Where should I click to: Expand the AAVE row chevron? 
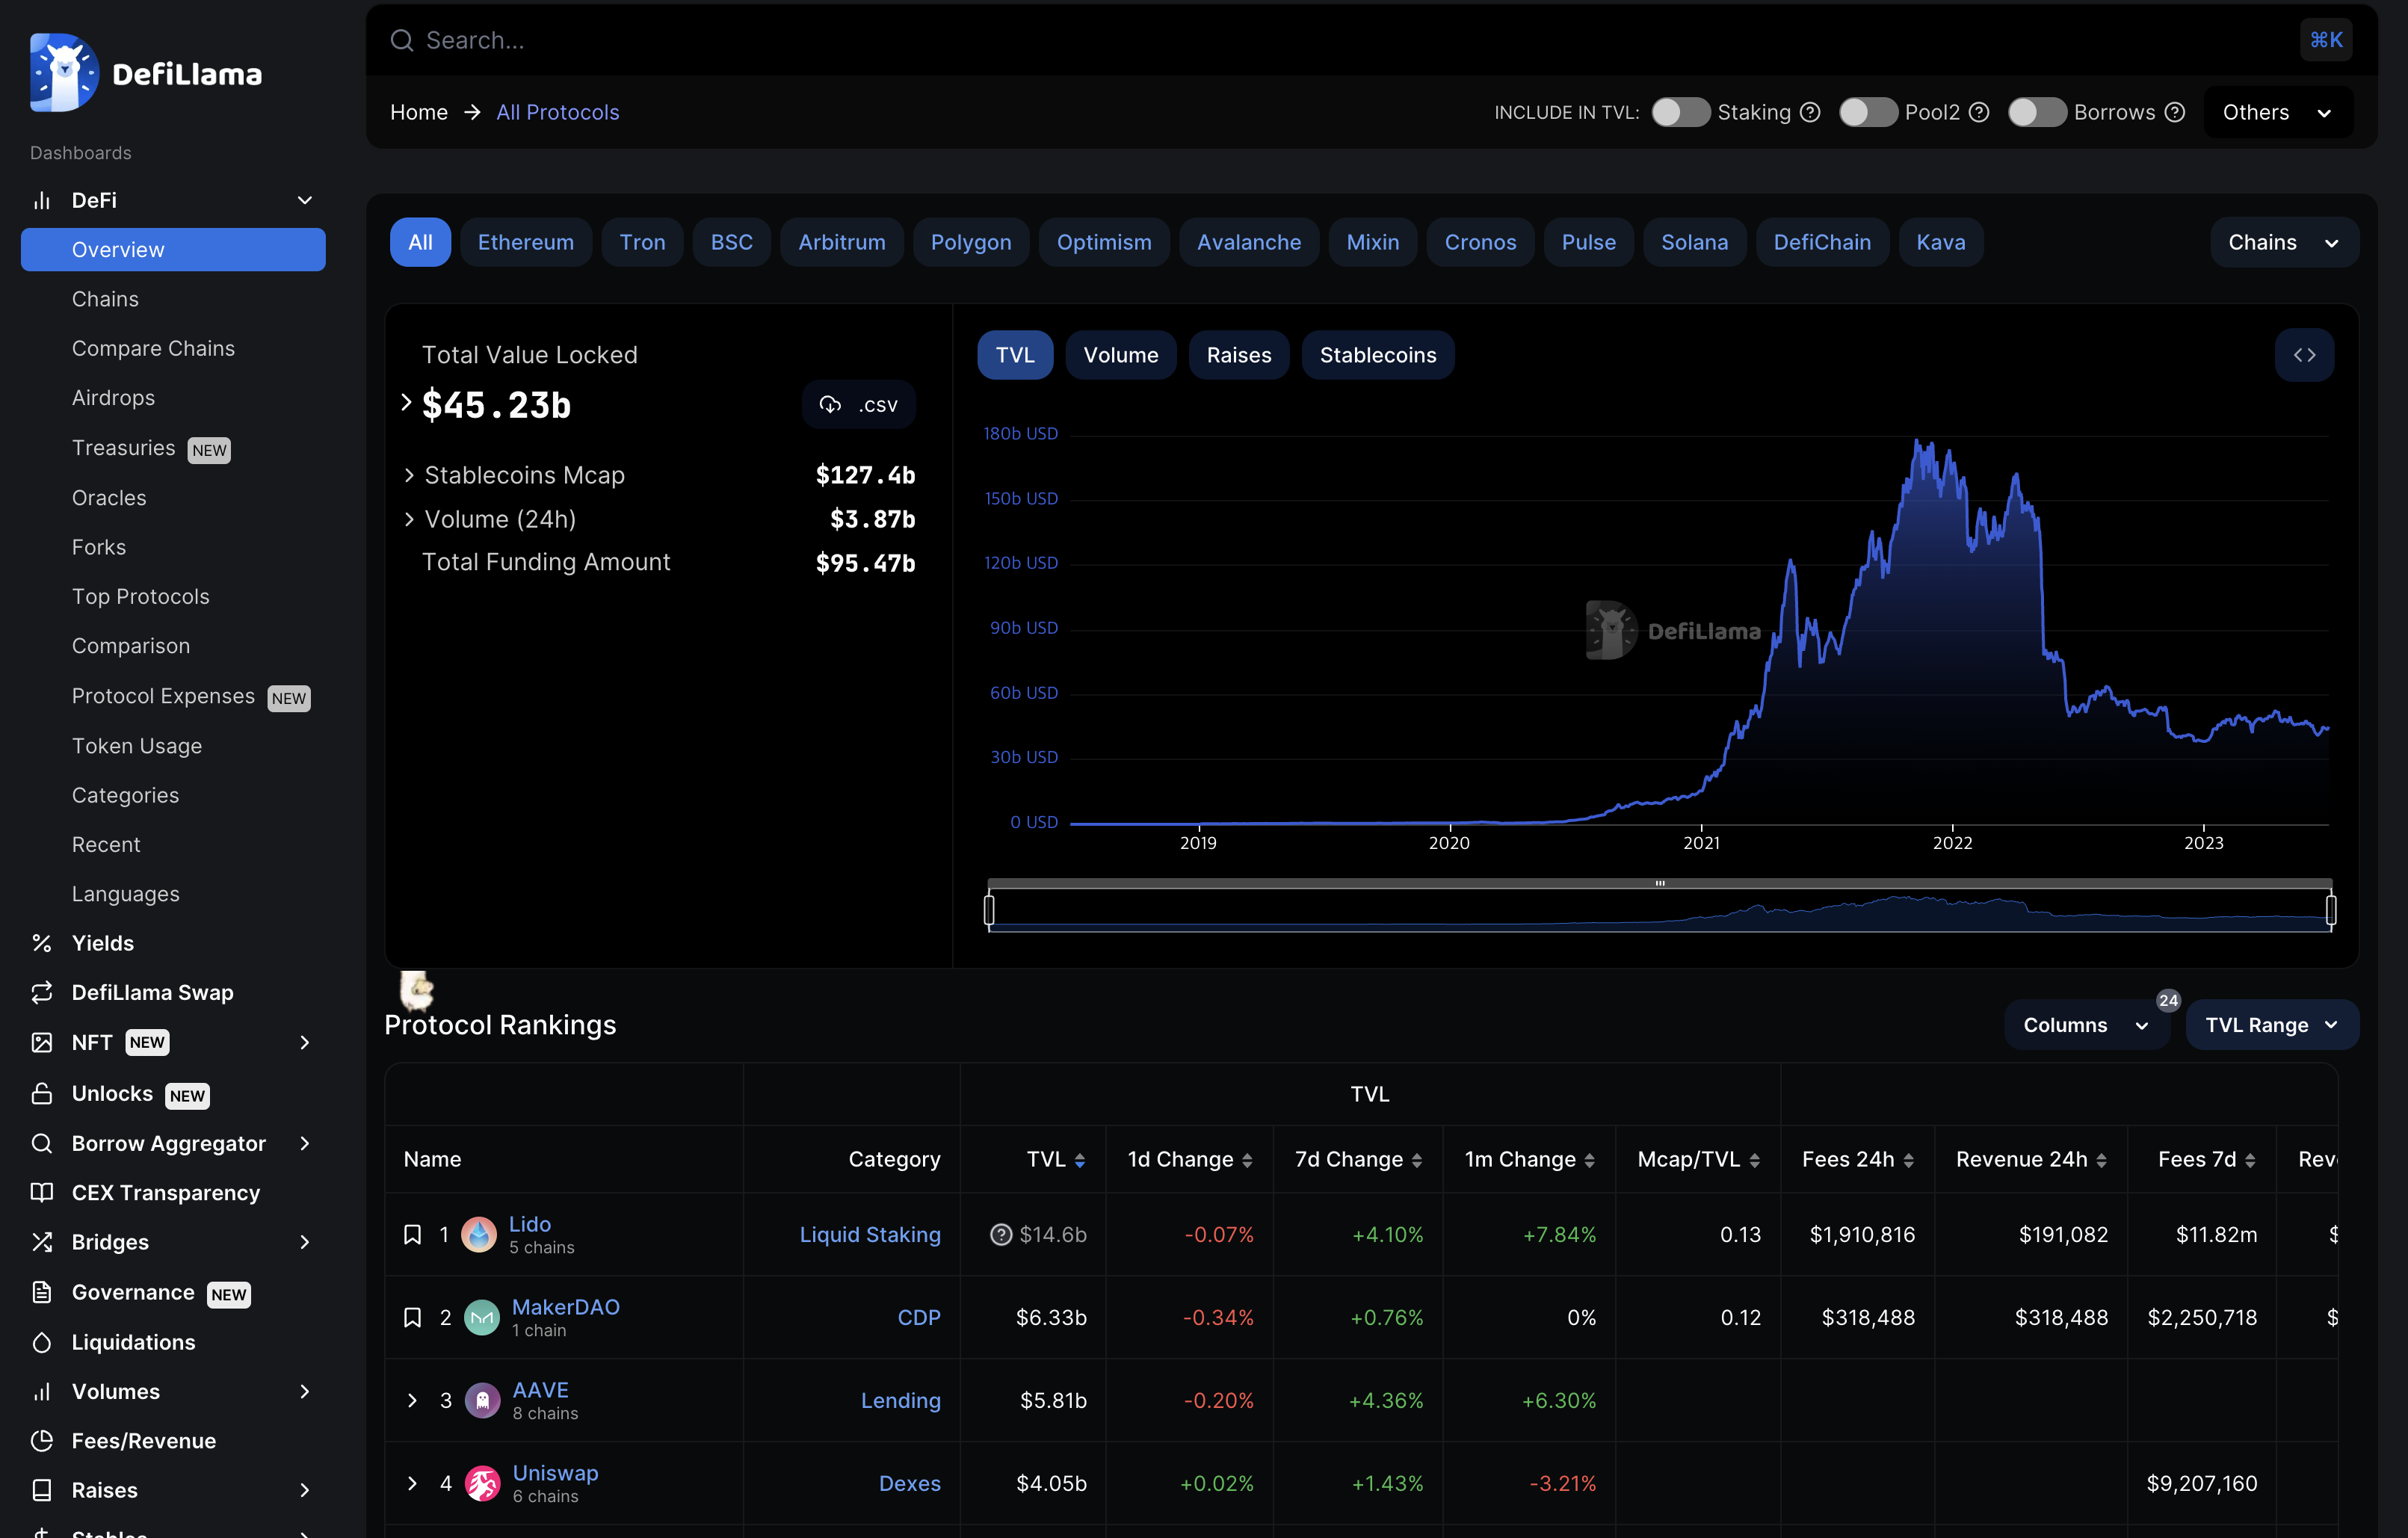pos(412,1400)
